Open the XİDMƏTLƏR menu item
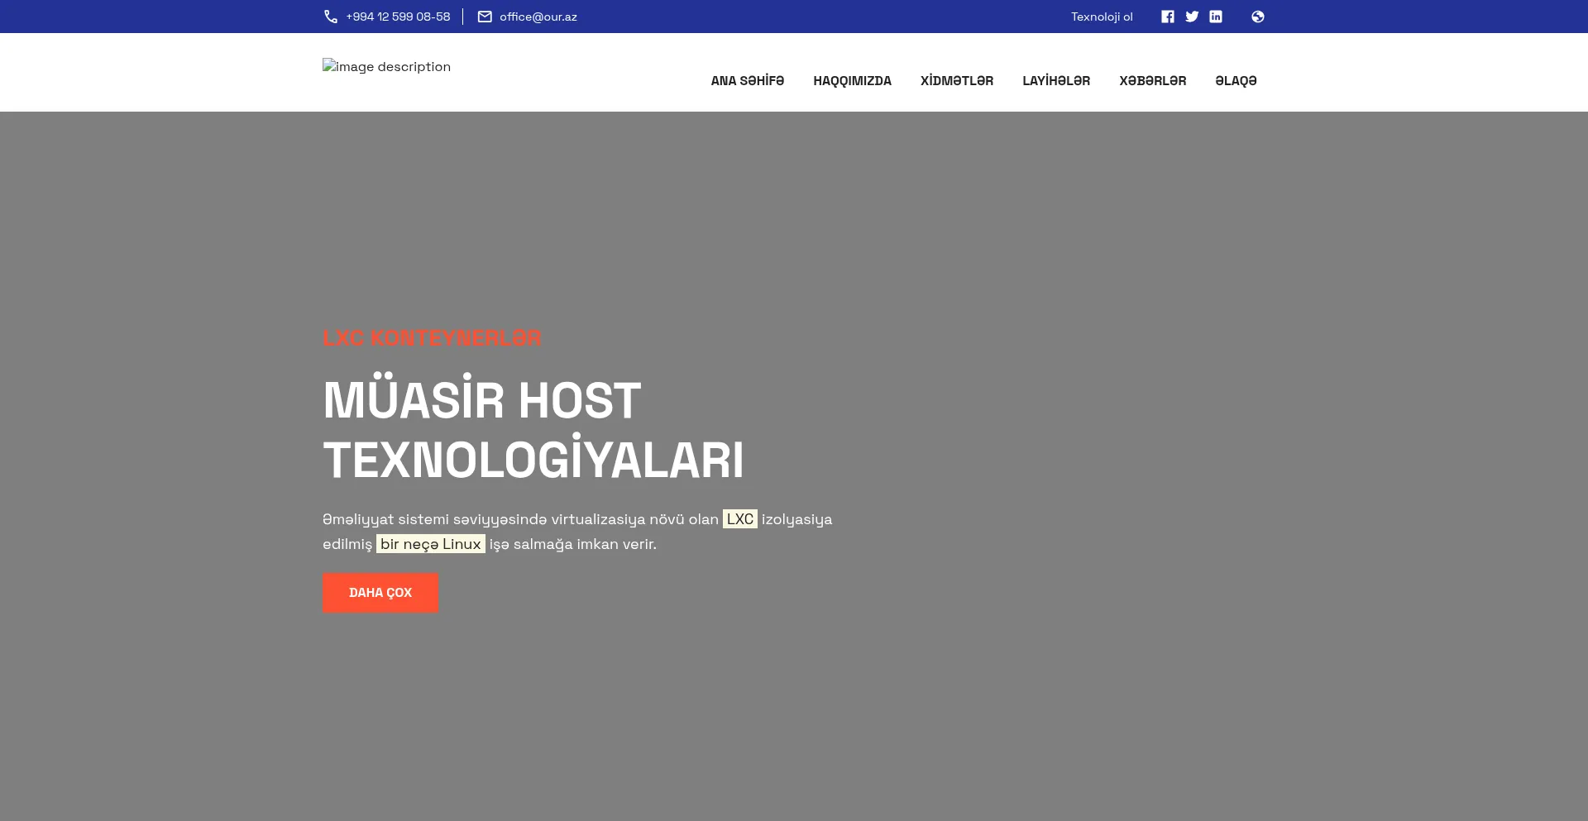Image resolution: width=1588 pixels, height=821 pixels. pyautogui.click(x=957, y=81)
